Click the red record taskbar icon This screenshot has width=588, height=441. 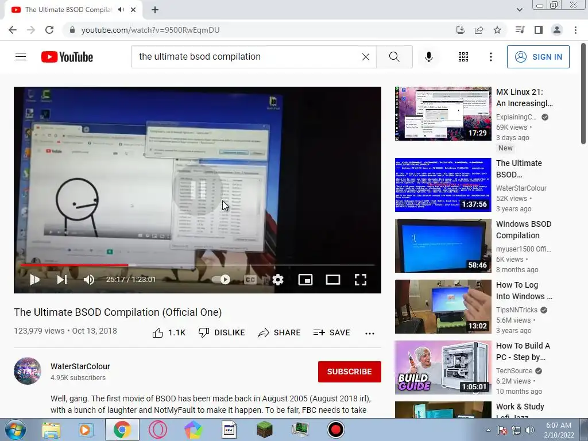[x=335, y=430]
